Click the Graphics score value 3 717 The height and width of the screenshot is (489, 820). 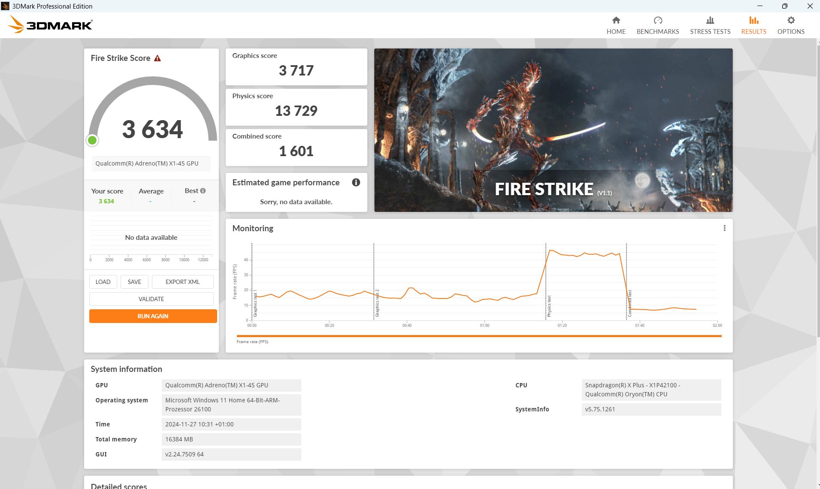296,70
